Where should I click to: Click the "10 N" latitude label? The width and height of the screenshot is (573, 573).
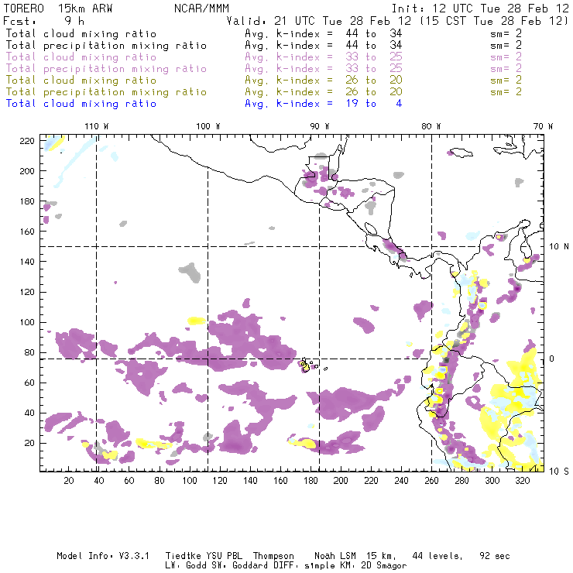click(559, 247)
